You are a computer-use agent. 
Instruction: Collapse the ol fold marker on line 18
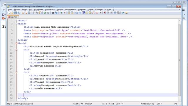pos(16,72)
